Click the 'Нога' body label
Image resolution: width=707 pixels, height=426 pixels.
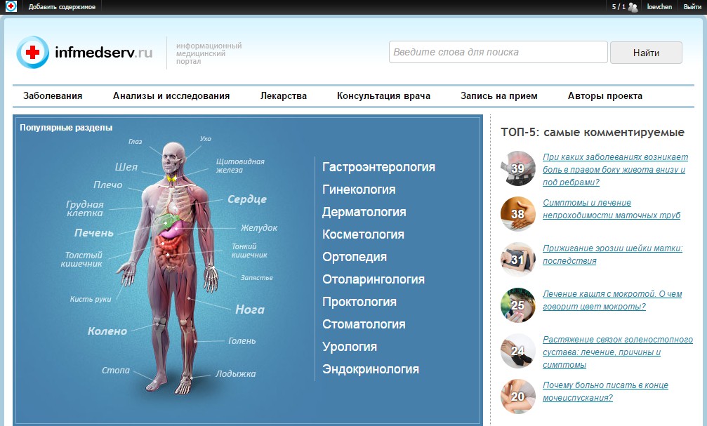250,309
